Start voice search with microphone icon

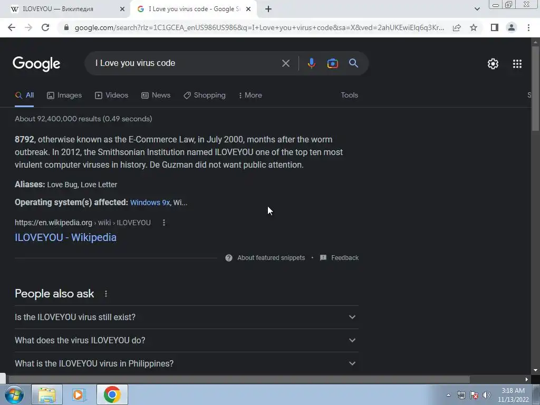tap(311, 63)
